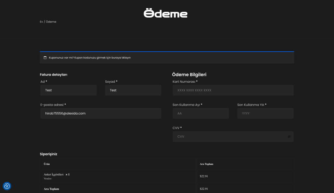Screen dimensions: 334x193
Task: Open the accessibility widget icon
Action: [x=7, y=186]
